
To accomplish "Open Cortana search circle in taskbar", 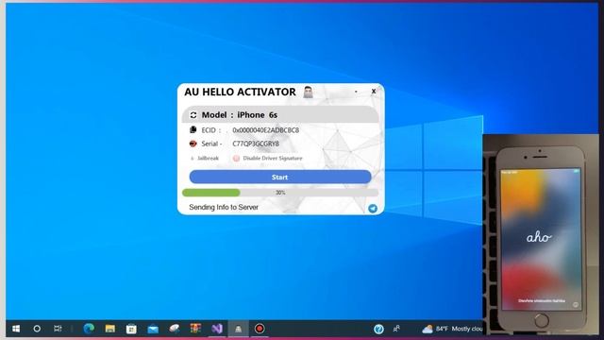I will pos(37,329).
